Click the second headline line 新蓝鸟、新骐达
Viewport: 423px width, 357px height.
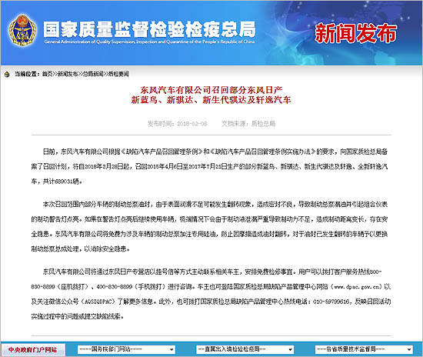coord(211,100)
